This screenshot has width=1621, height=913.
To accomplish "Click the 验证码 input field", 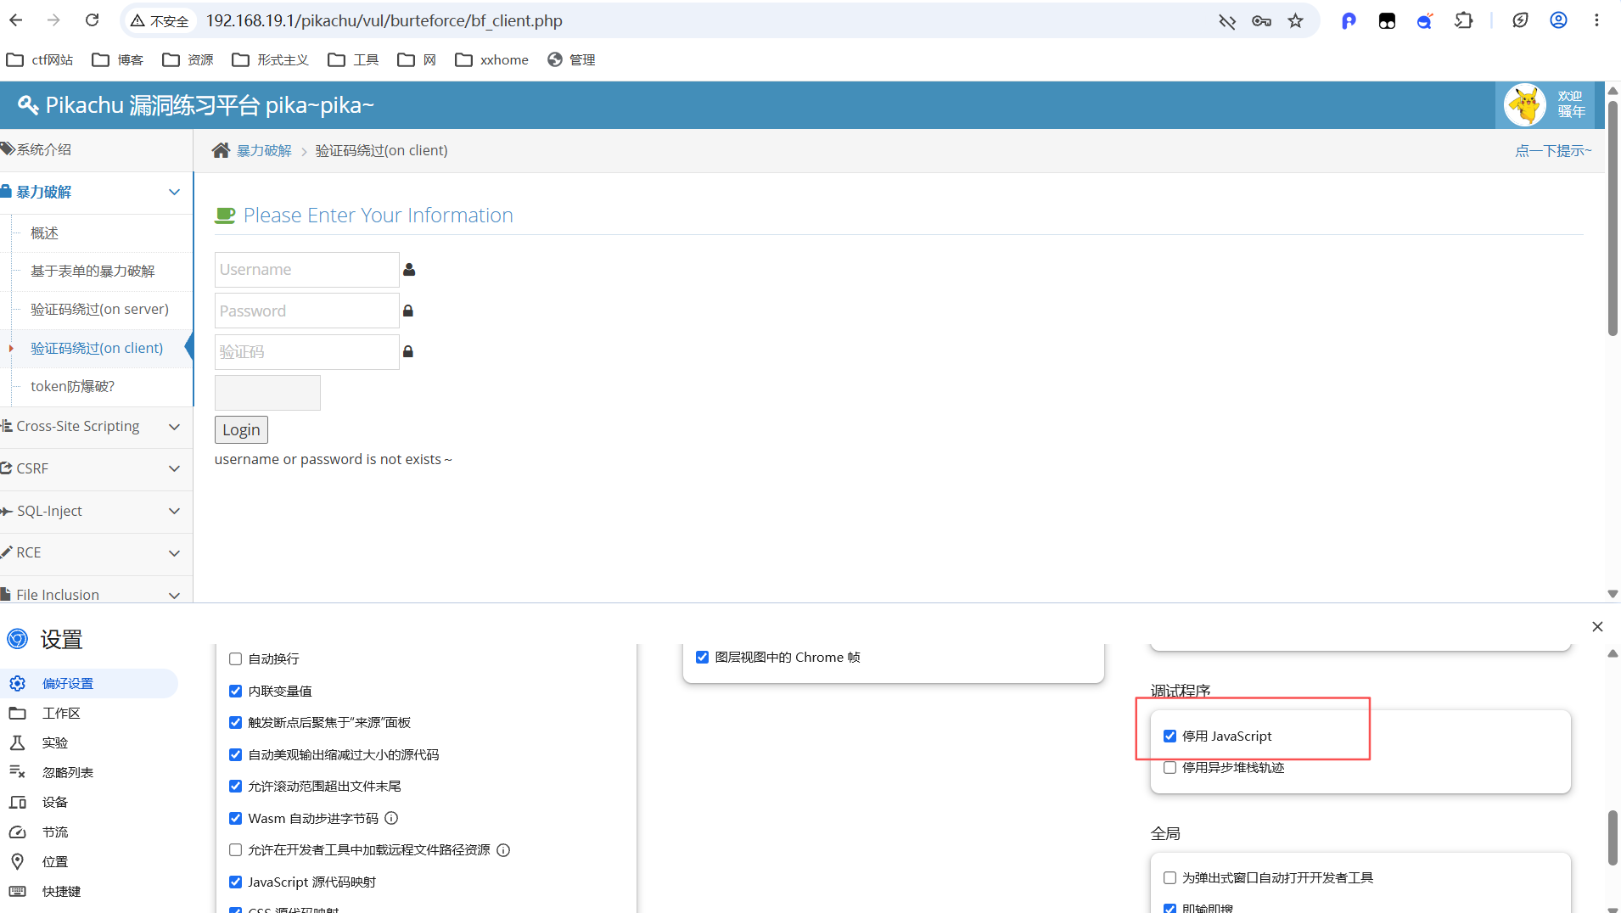I will (306, 351).
